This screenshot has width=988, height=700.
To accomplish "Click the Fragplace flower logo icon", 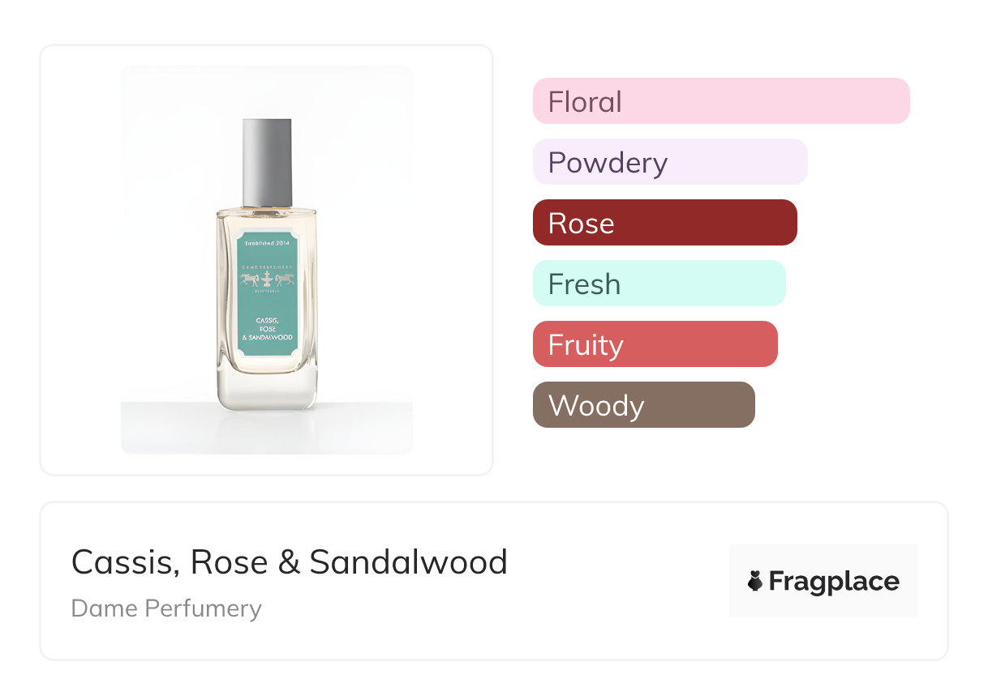I will pyautogui.click(x=755, y=581).
